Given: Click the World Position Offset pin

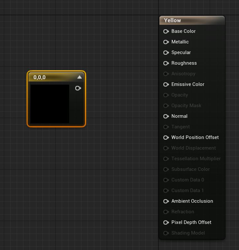Looking at the screenshot, I should pos(166,137).
